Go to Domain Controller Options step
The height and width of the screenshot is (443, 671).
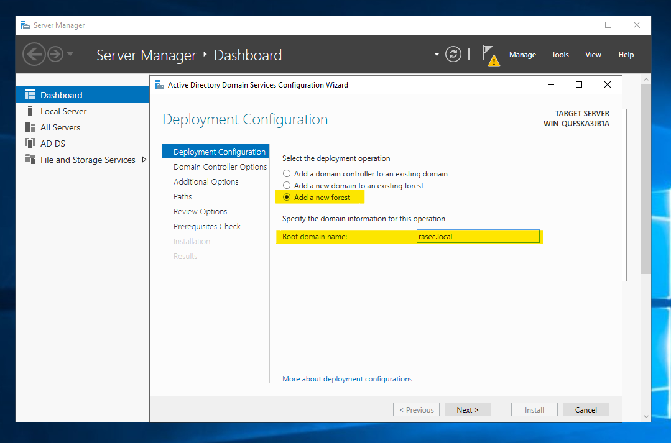click(x=220, y=167)
